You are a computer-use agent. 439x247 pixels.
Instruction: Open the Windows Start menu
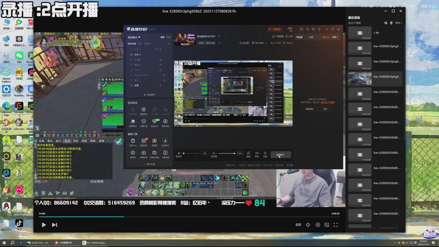tap(4, 243)
